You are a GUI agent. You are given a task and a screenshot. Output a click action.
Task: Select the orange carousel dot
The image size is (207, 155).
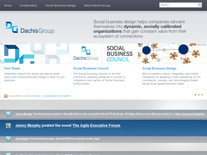click(x=196, y=95)
